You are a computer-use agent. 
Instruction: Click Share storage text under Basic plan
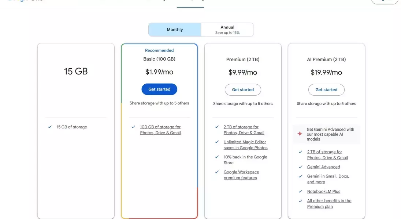159,103
